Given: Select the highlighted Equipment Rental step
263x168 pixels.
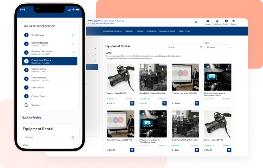Looking at the screenshot, I should 50,61.
